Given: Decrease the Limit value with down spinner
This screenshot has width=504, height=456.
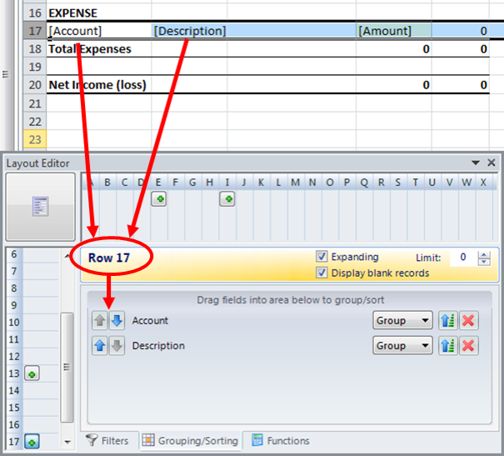Looking at the screenshot, I should pyautogui.click(x=484, y=262).
